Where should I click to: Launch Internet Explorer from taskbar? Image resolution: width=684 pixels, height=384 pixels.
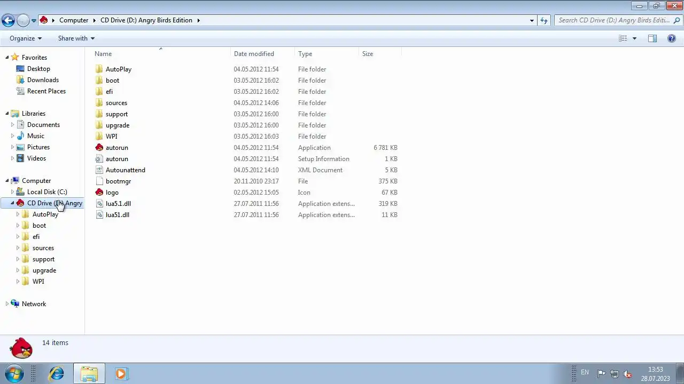[x=57, y=373]
